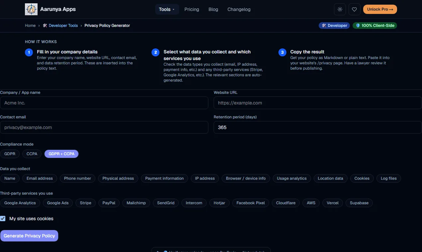Click the Unlock Pro button
The width and height of the screenshot is (422, 252).
pos(380,9)
